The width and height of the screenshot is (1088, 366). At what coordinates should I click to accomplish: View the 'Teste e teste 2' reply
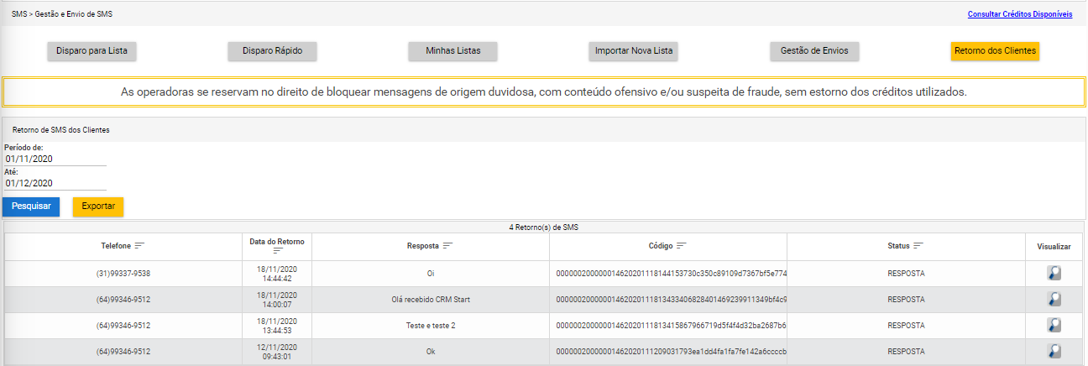pyautogui.click(x=1054, y=325)
